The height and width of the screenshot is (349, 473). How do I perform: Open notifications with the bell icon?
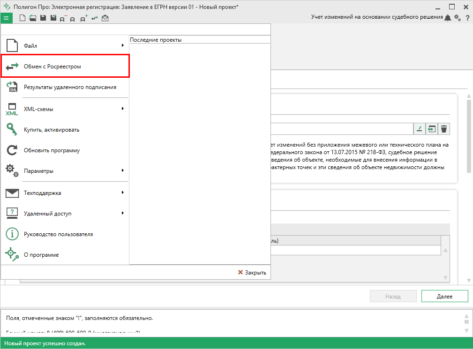pyautogui.click(x=448, y=18)
